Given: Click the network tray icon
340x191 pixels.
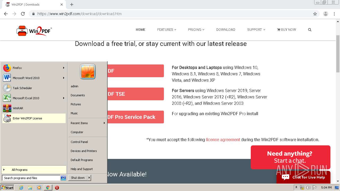Looking at the screenshot, I should [302, 188].
